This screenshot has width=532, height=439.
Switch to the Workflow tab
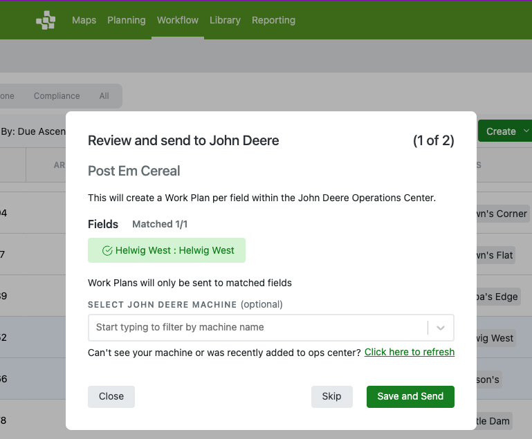point(177,20)
